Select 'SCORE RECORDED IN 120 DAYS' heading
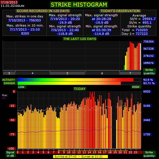Viewport: 159px width, 159px height. [43, 11]
